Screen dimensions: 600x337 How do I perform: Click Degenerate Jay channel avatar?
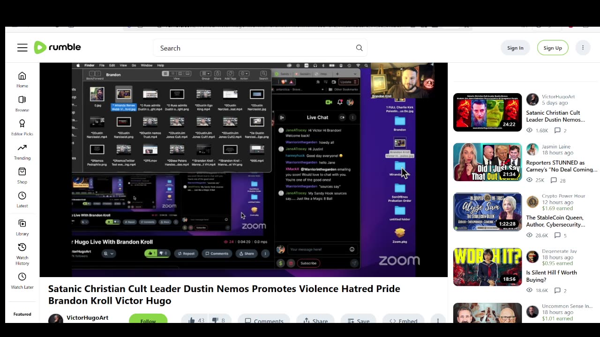pos(532,257)
